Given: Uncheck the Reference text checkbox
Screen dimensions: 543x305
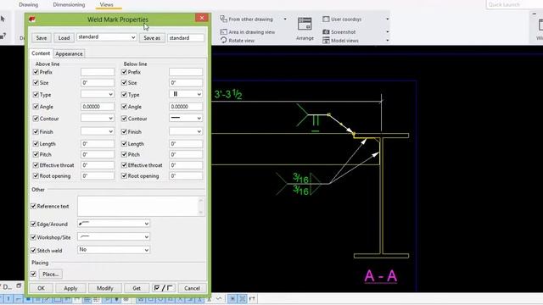Looking at the screenshot, I should coord(33,206).
